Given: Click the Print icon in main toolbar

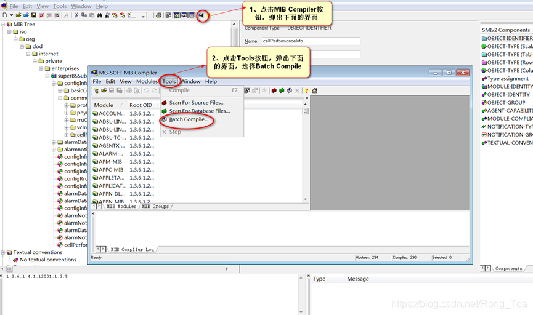Looking at the screenshot, I should [x=158, y=15].
